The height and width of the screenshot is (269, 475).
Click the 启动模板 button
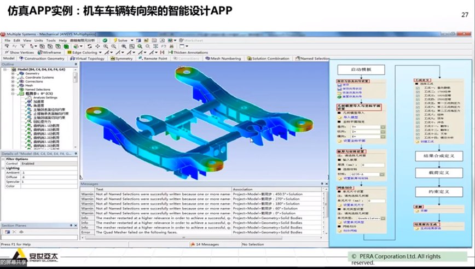tap(361, 70)
